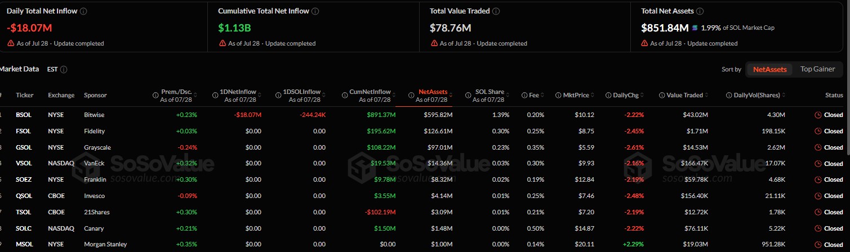Open info icon for the 1DSOLInflow column
Image resolution: width=850 pixels, height=252 pixels.
pyautogui.click(x=279, y=95)
